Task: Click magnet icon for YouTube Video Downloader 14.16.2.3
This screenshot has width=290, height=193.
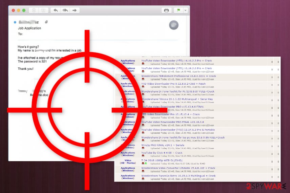Action: [143, 64]
